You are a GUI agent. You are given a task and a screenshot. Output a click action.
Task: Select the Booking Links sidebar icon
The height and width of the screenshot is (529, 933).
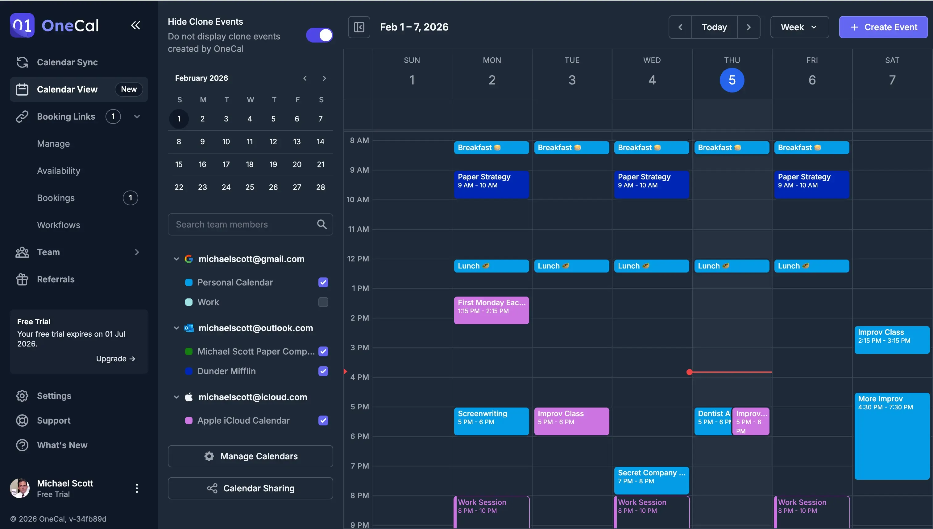pos(23,116)
